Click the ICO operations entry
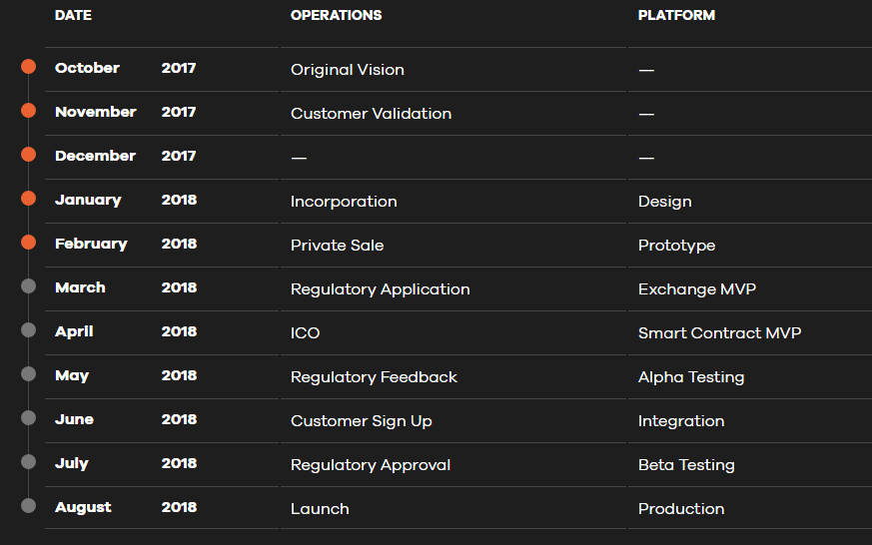Viewport: 872px width, 545px height. point(305,333)
